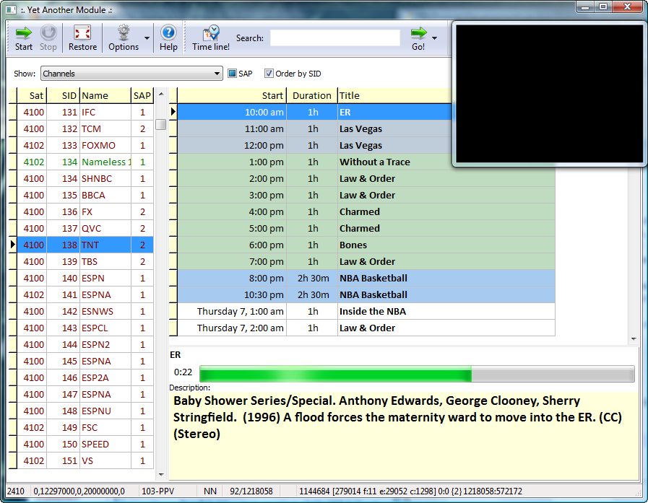
Task: Sort channels by Sat column header
Action: pyautogui.click(x=32, y=95)
